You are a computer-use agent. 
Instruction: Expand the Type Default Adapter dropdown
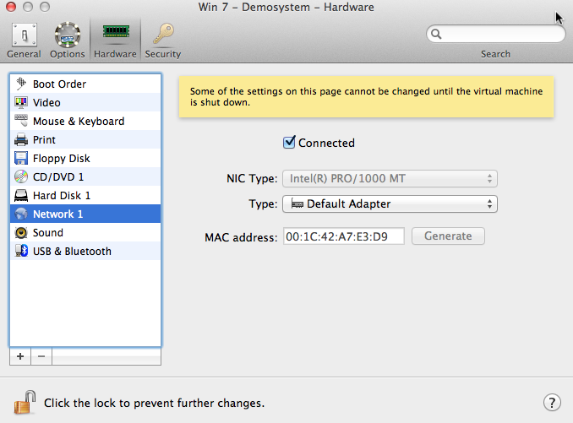[x=390, y=204]
